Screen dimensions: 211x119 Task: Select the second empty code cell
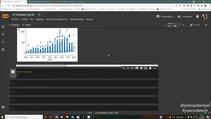84,92
